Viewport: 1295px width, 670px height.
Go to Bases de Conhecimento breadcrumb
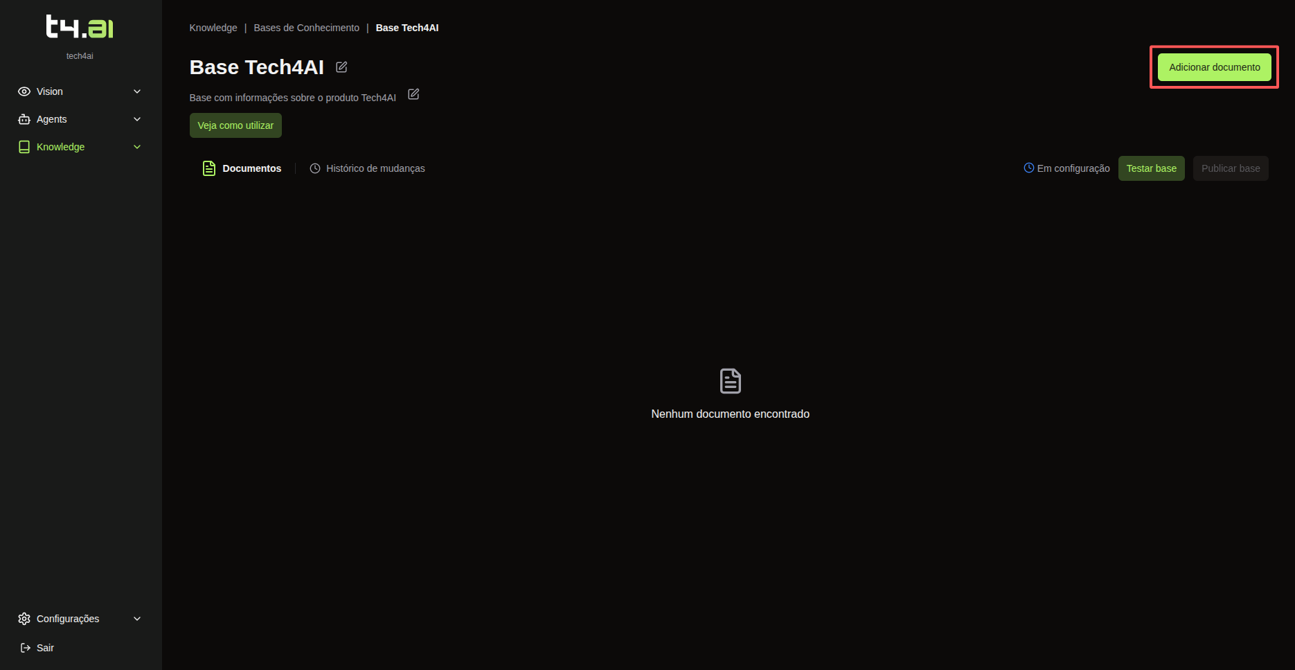[306, 28]
